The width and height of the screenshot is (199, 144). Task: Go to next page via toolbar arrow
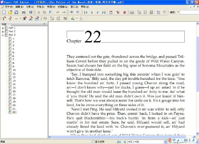click(x=98, y=12)
